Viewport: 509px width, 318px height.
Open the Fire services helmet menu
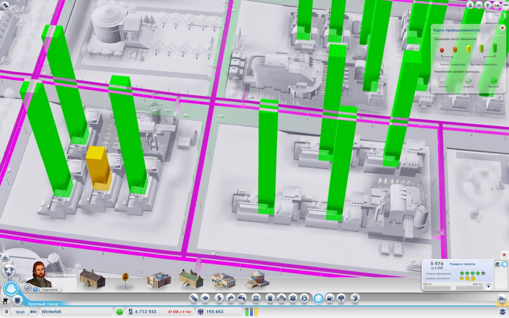tap(282, 298)
